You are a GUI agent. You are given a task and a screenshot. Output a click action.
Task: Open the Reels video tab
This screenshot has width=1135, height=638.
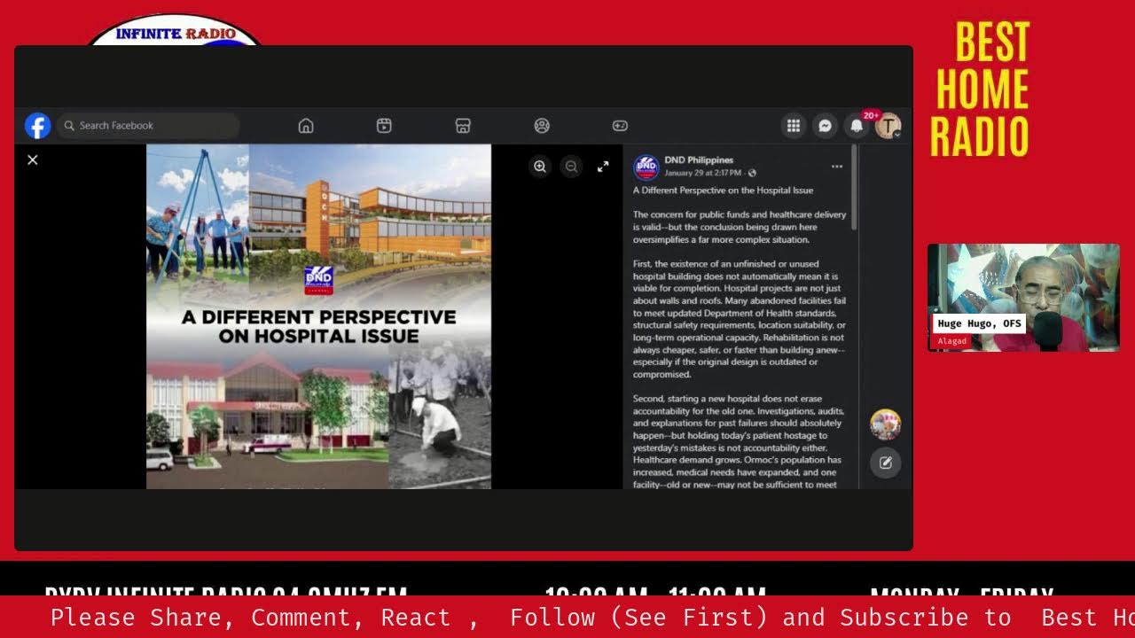click(384, 126)
